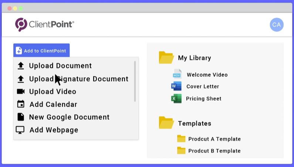
Task: Click the dropdown menu scrollbar
Action: (x=135, y=81)
